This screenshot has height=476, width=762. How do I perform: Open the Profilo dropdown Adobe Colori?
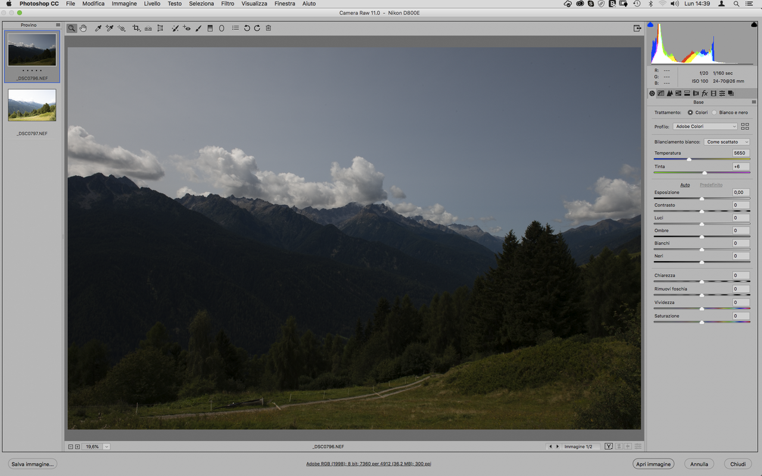point(705,126)
